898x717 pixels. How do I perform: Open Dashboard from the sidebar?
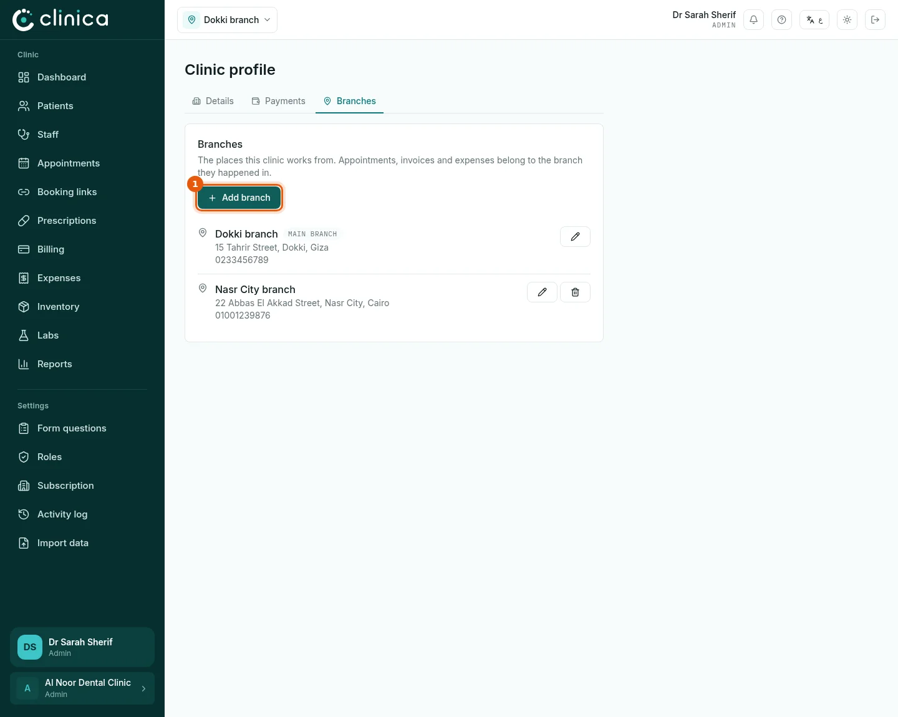pos(82,77)
